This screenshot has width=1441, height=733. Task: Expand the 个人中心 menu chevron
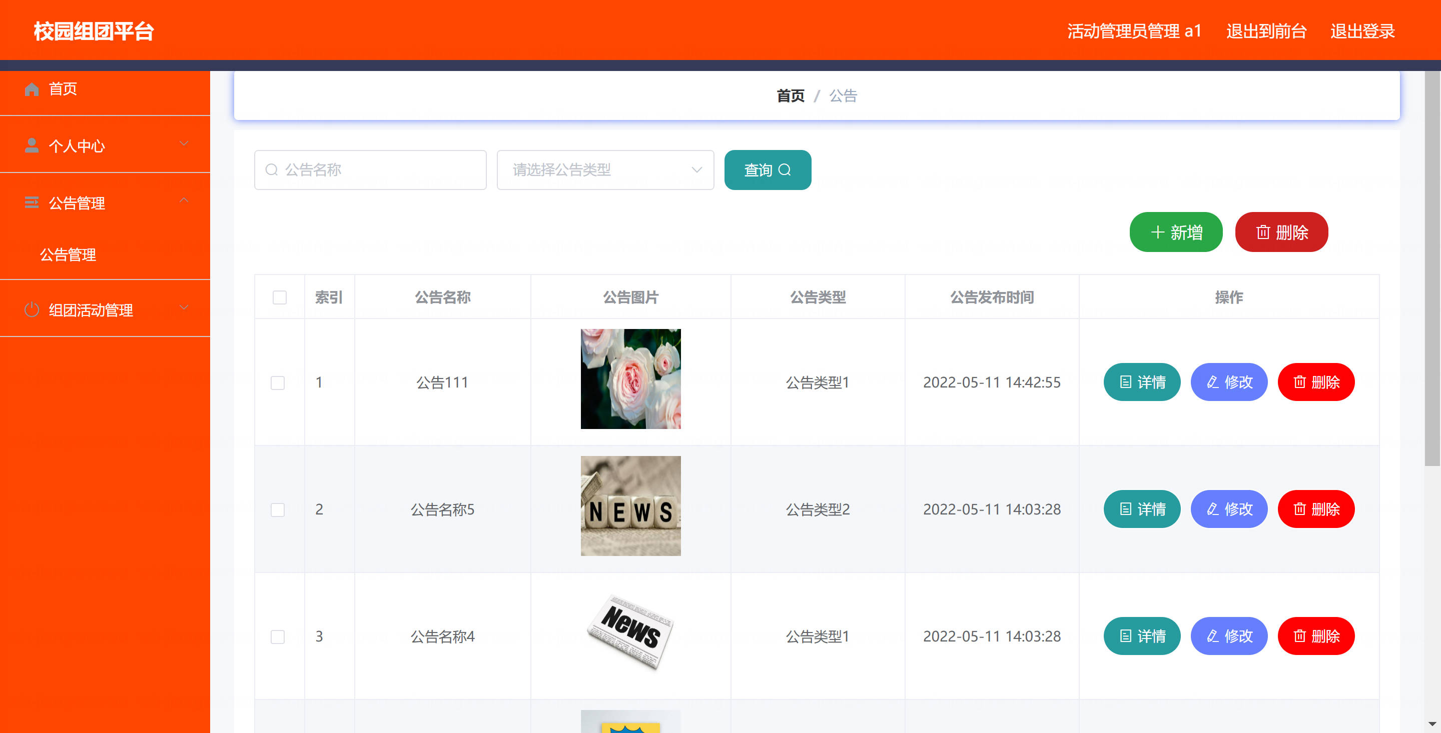point(184,143)
